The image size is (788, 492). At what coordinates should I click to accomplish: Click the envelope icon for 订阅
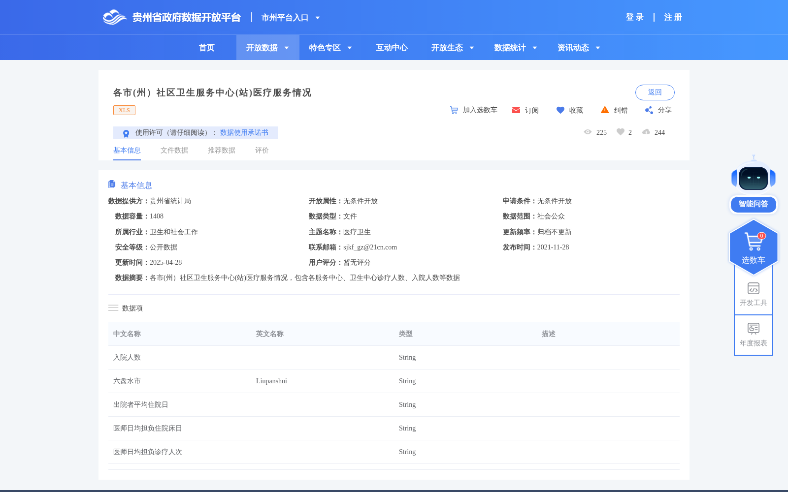coord(516,110)
